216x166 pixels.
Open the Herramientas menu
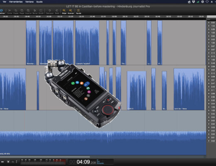pos(16,2)
